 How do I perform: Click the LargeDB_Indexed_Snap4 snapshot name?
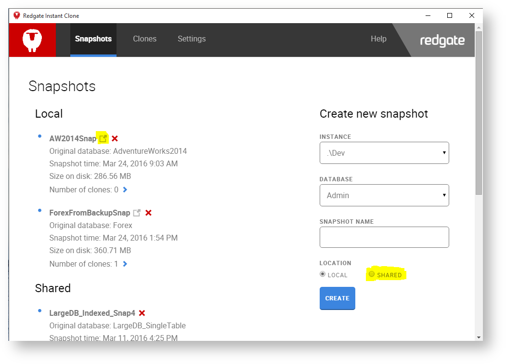tap(92, 313)
